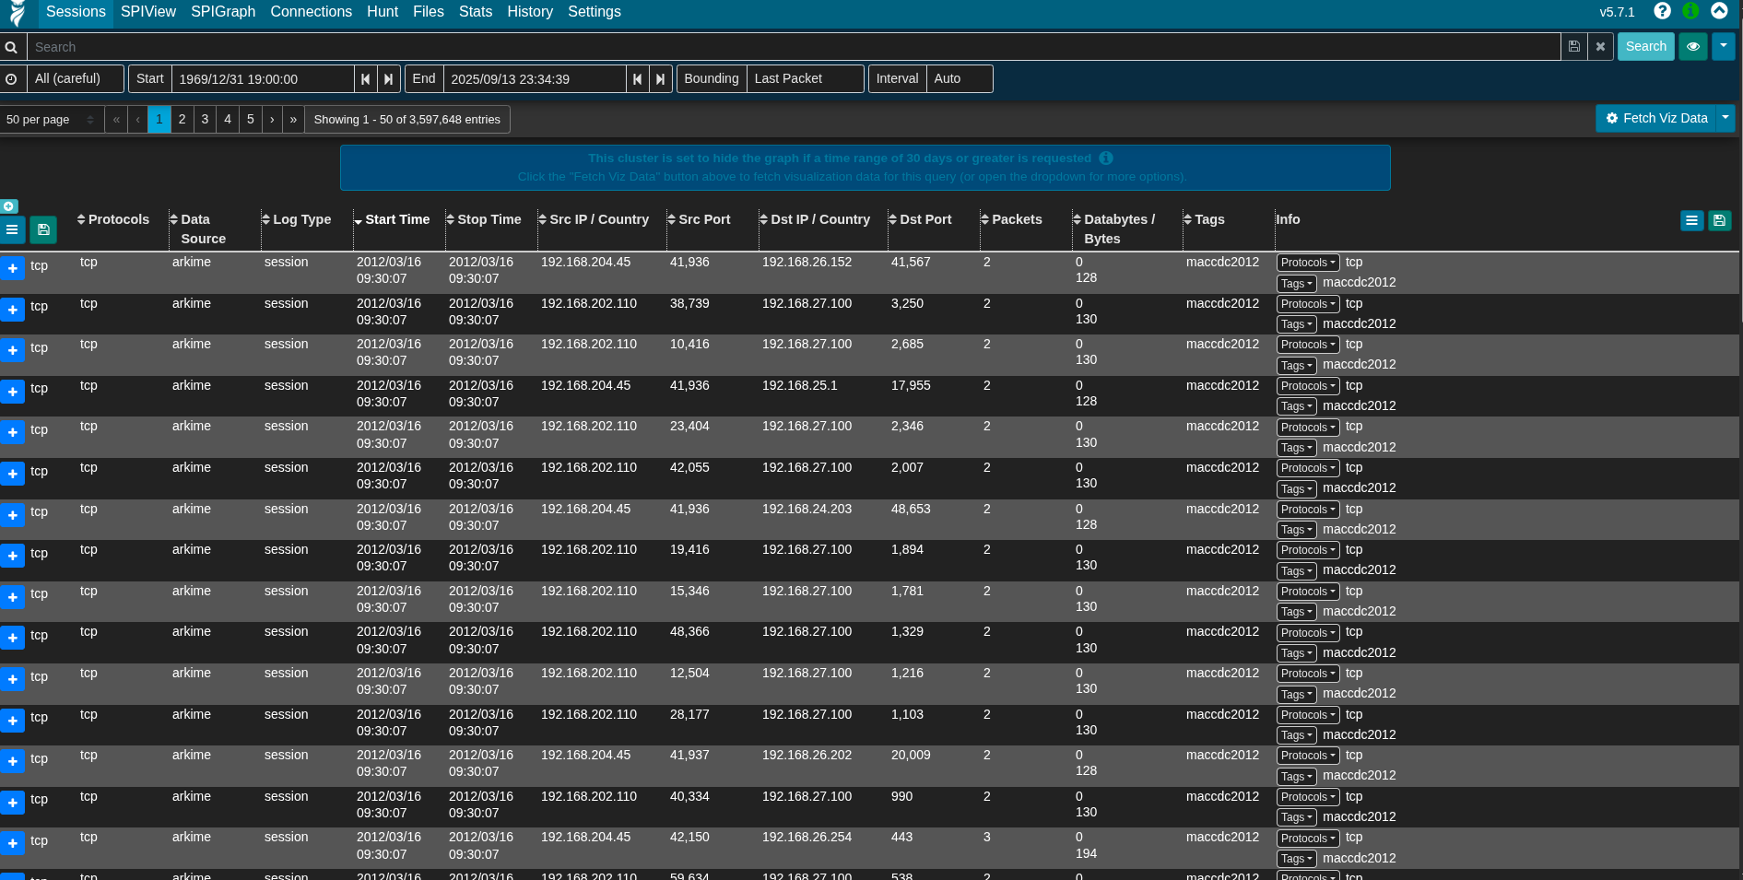1743x880 pixels.
Task: Clear the search expression with the X icon
Action: tap(1600, 46)
